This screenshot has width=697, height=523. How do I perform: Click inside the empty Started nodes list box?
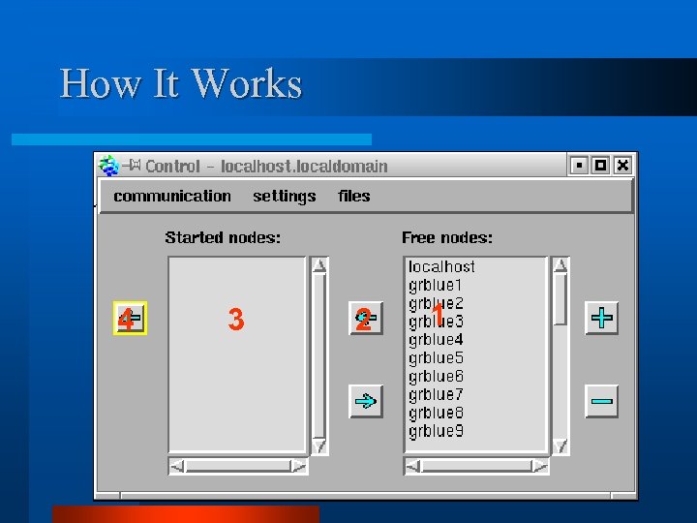click(237, 354)
